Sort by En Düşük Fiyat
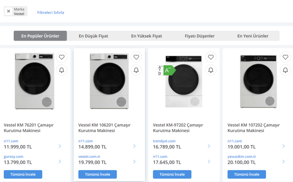 click(x=94, y=36)
